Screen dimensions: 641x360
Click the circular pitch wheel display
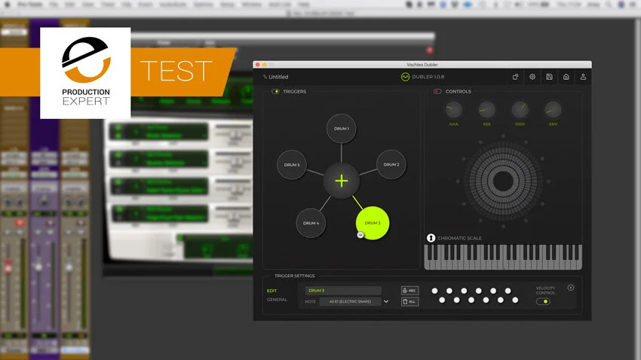503,182
